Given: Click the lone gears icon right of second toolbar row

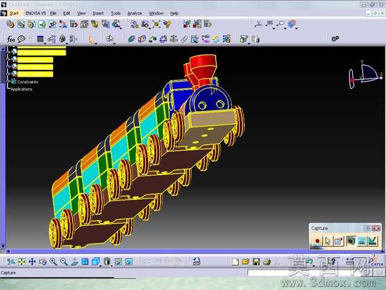Looking at the screenshot, I should tap(335, 38).
